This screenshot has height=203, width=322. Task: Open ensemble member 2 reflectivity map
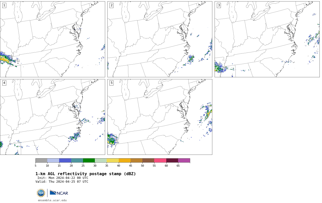[x=160, y=39]
